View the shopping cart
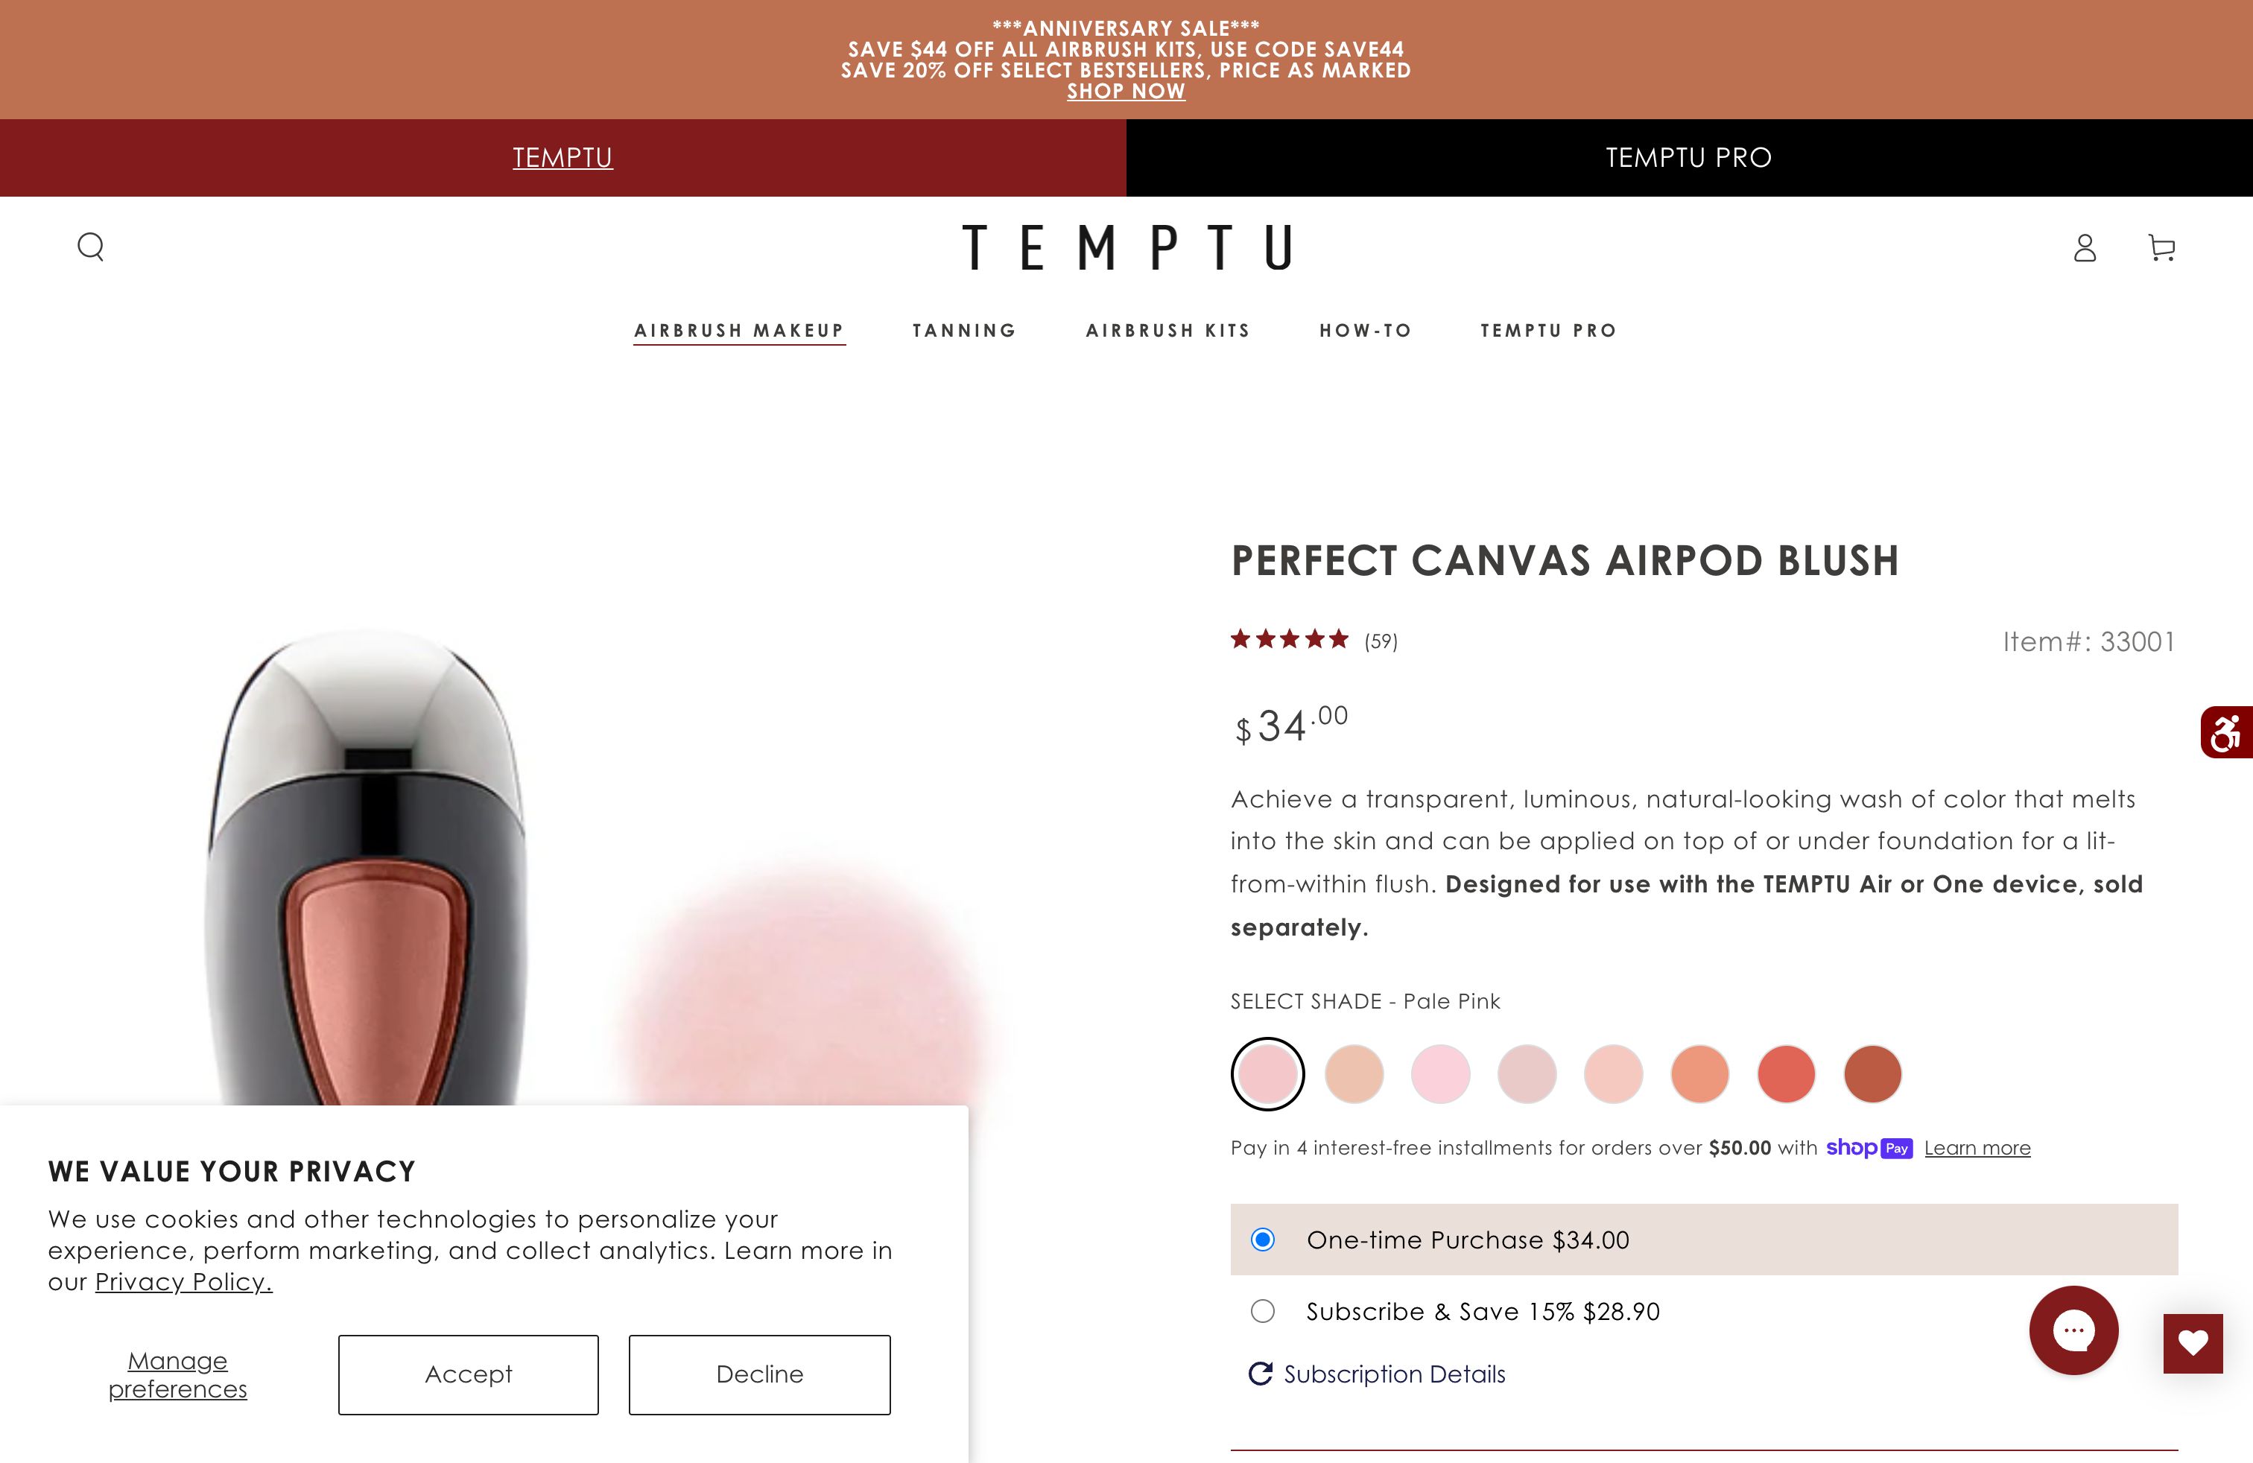2253x1463 pixels. click(x=2161, y=248)
